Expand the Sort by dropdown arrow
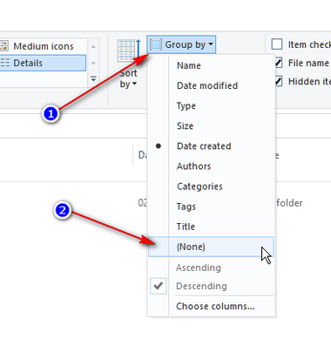The height and width of the screenshot is (338, 331). 134,84
